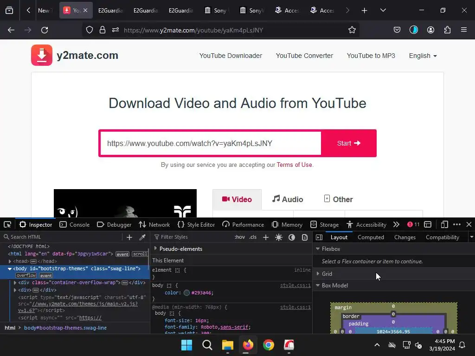
Task: Switch to Changes sidebar tab
Action: (x=404, y=237)
